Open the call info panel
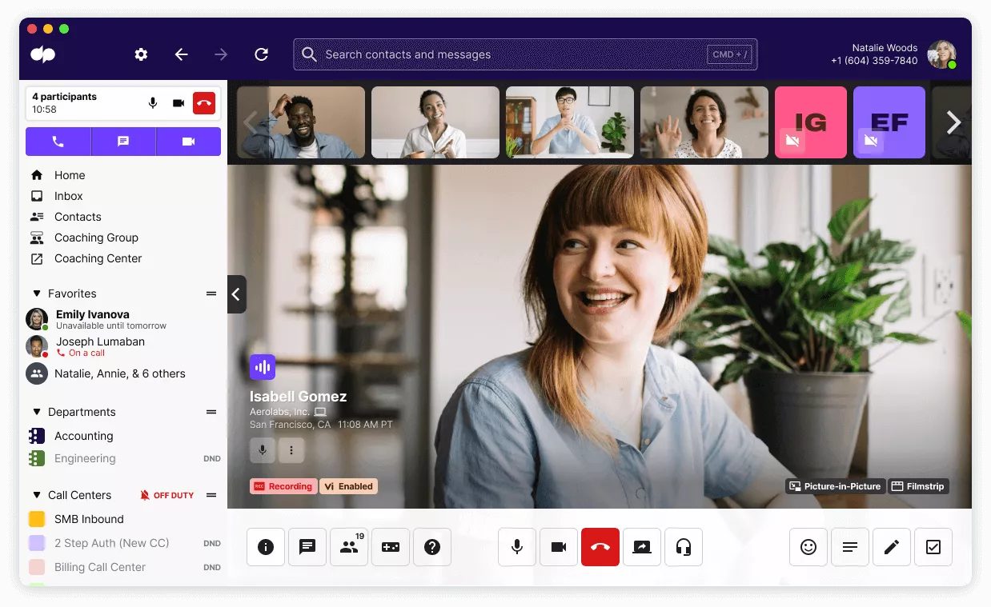 pos(265,547)
